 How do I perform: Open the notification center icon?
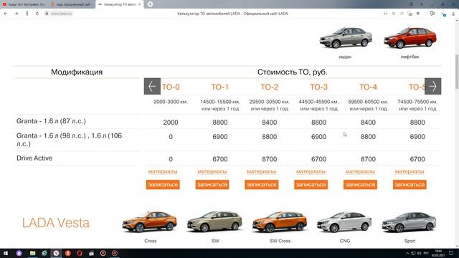451,253
